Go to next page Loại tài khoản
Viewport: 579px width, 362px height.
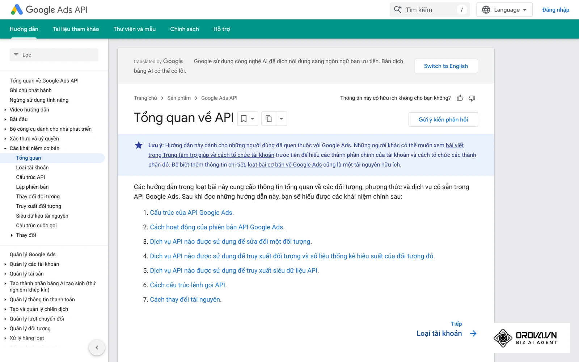(x=439, y=333)
